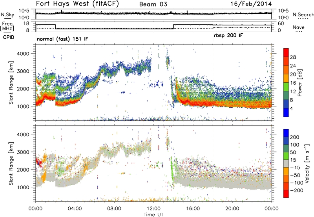Viewport: 314px width, 217px height.
Task: Click the velocity scale value '-200'
Action: pyautogui.click(x=296, y=190)
